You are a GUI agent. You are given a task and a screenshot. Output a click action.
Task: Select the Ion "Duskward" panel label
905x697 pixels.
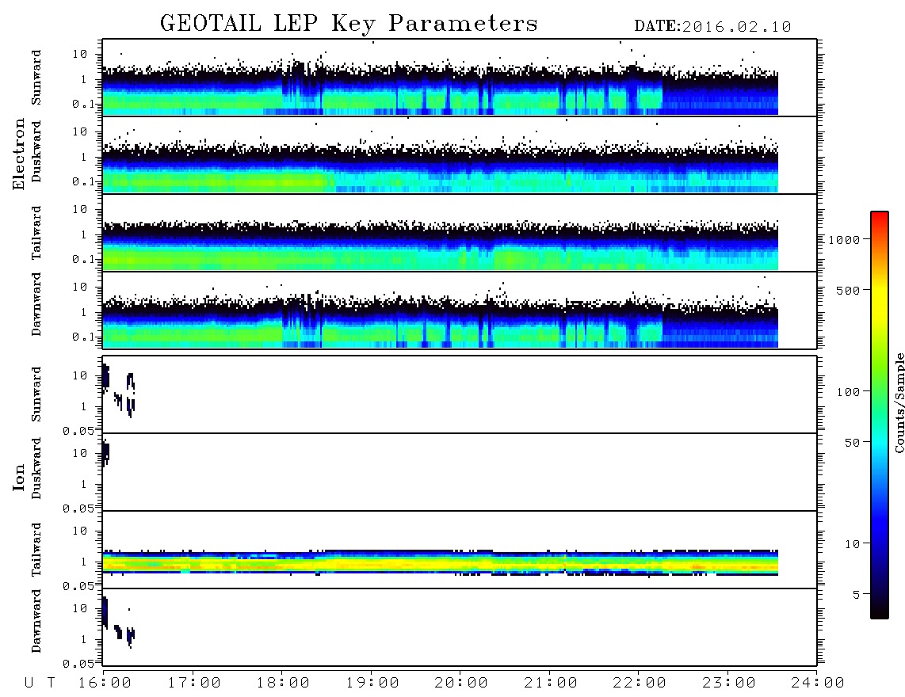[x=36, y=468]
